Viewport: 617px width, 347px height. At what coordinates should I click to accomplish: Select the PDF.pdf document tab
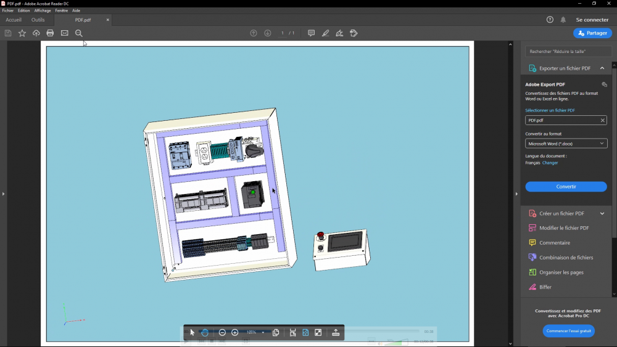click(x=83, y=20)
